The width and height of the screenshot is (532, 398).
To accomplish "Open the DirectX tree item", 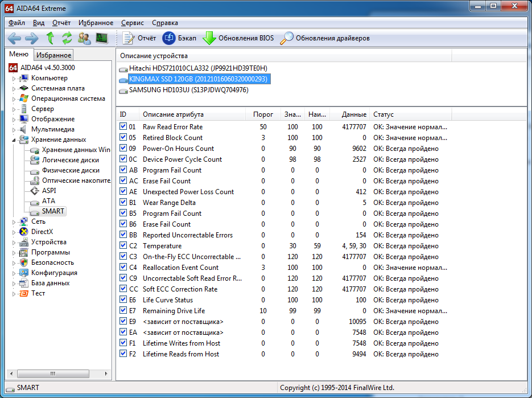I will point(42,232).
